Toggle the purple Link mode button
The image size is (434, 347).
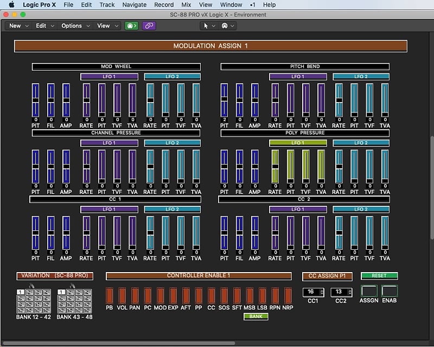click(149, 26)
